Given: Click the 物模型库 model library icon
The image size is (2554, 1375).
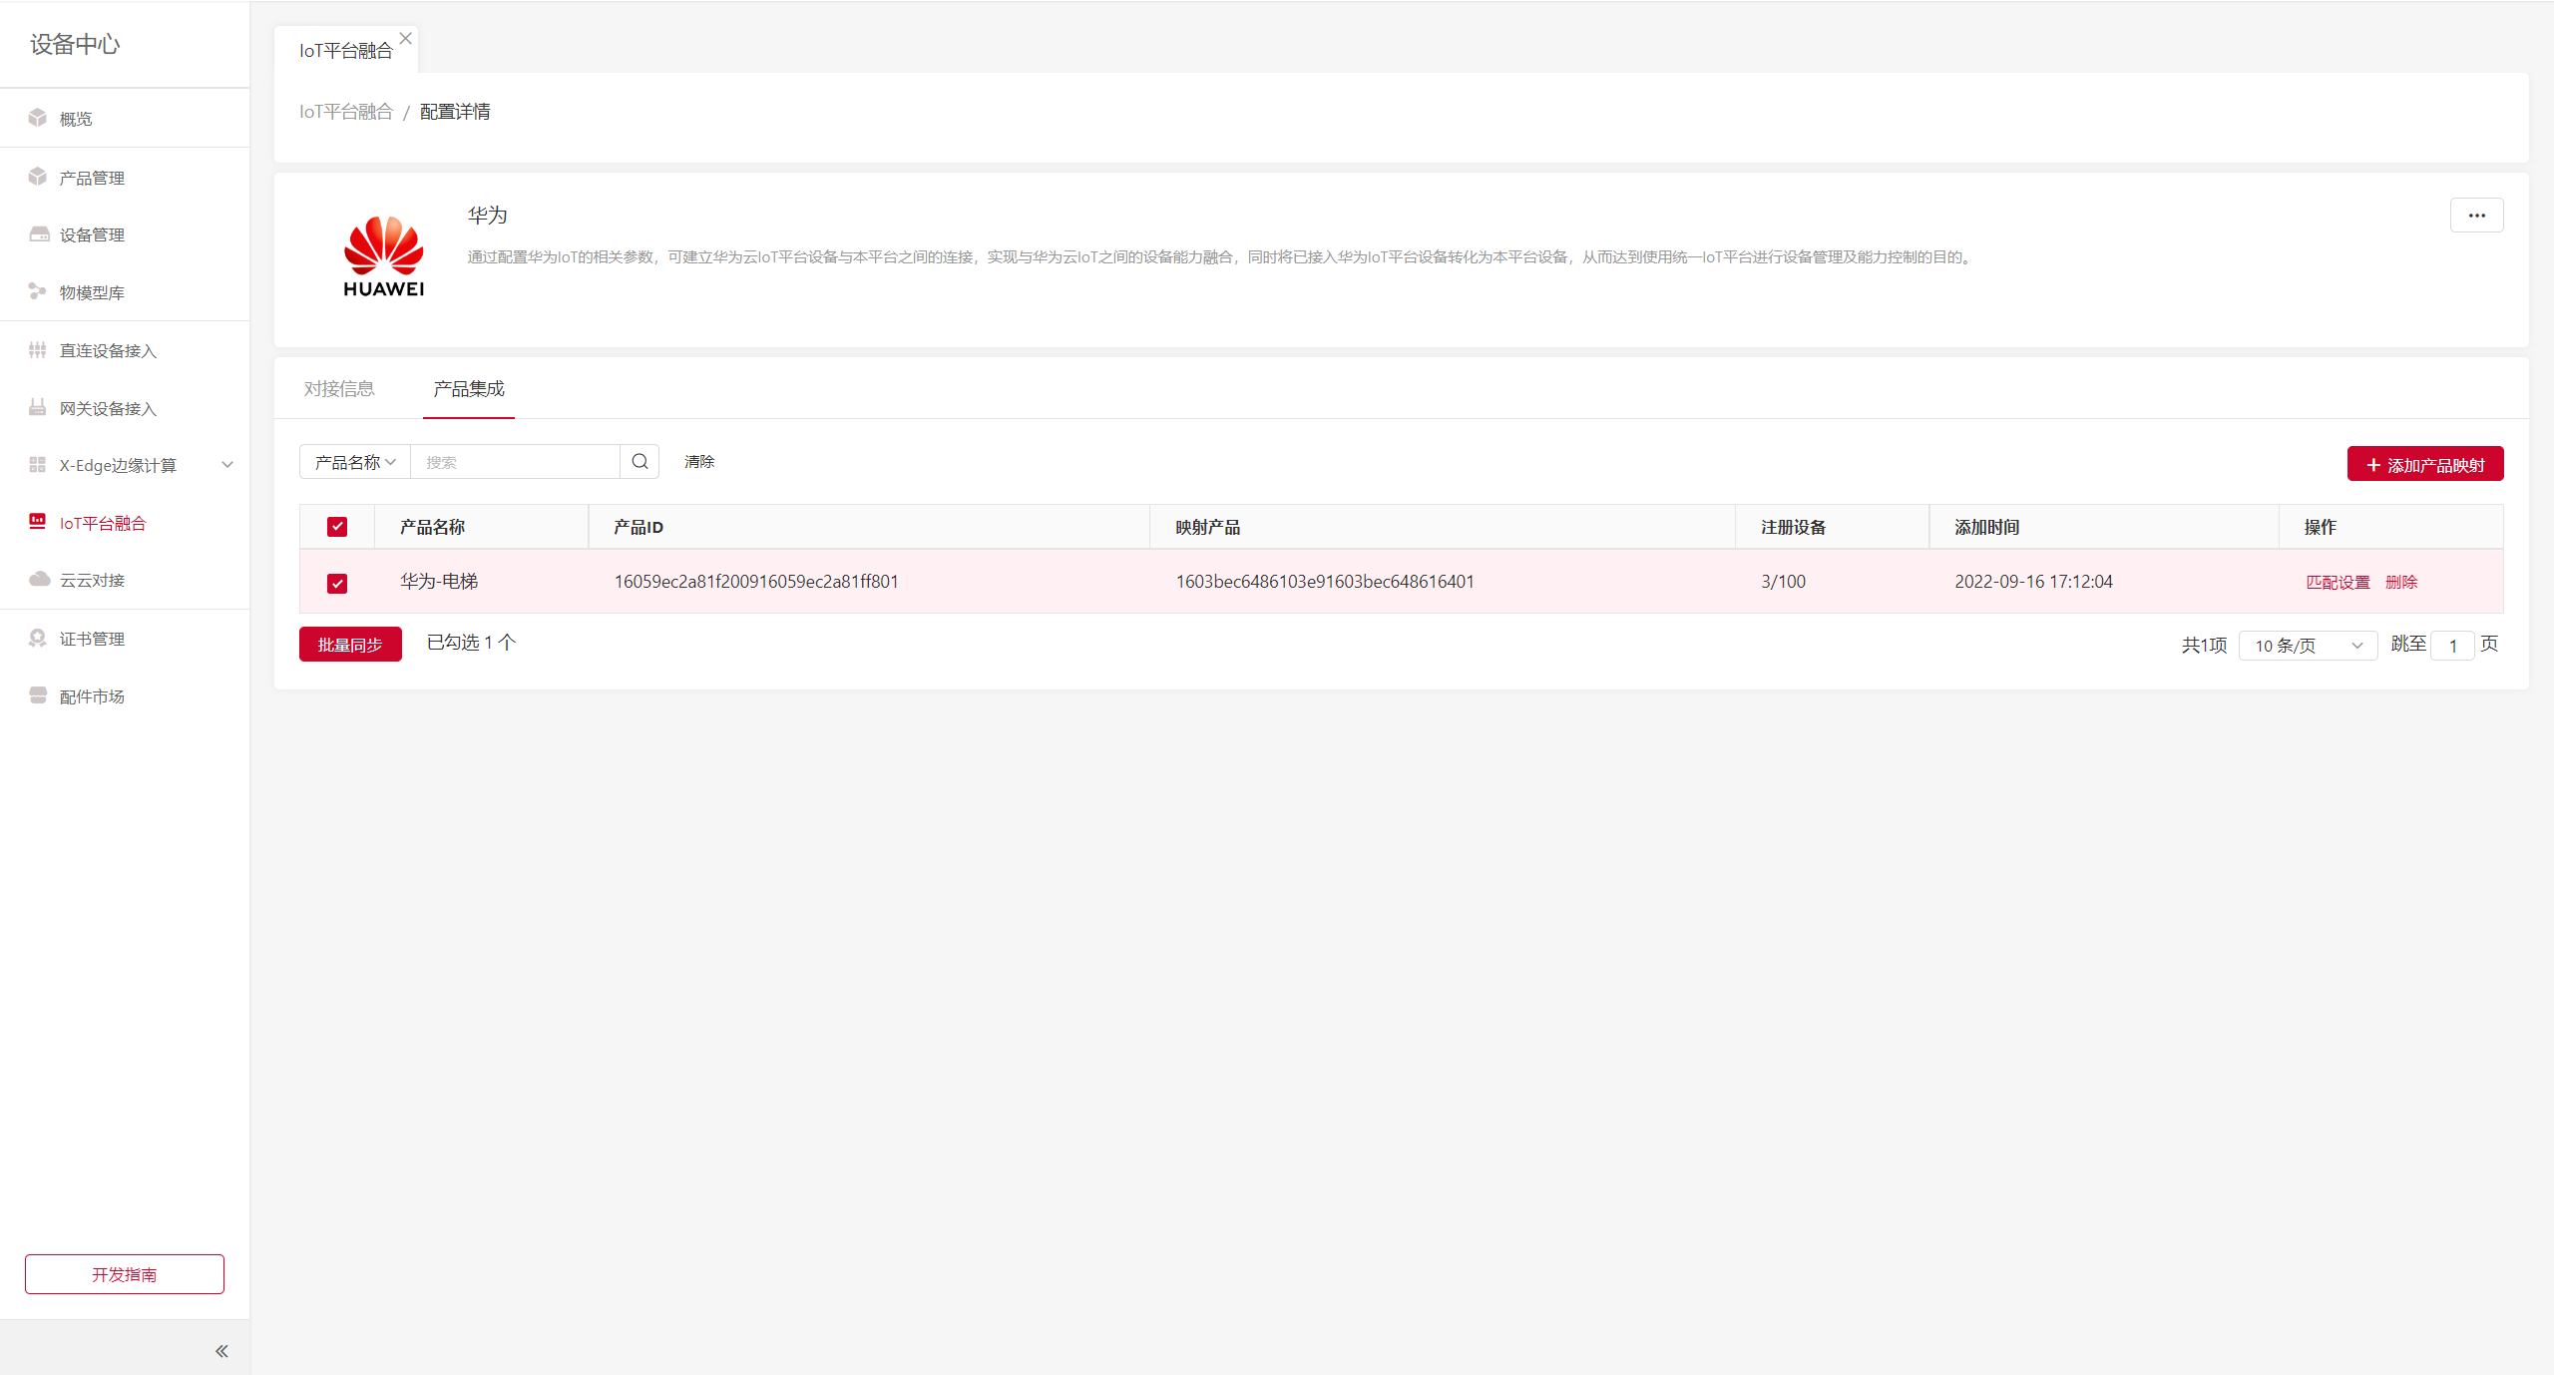Looking at the screenshot, I should [38, 291].
